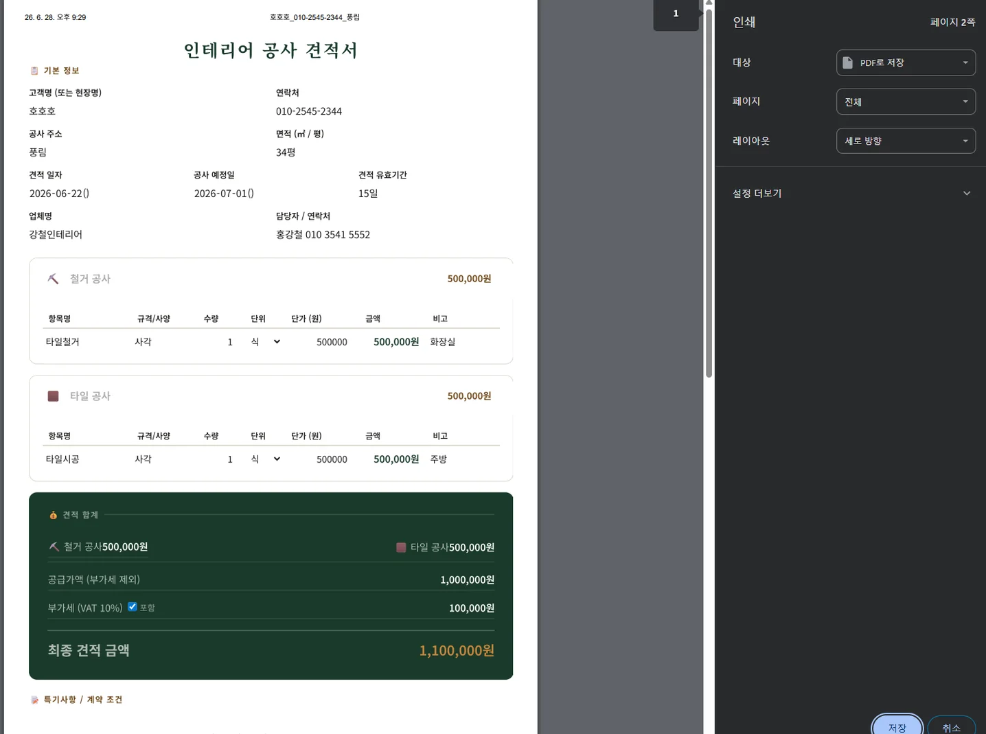The width and height of the screenshot is (986, 734).
Task: Click the 저장 button
Action: 897,726
